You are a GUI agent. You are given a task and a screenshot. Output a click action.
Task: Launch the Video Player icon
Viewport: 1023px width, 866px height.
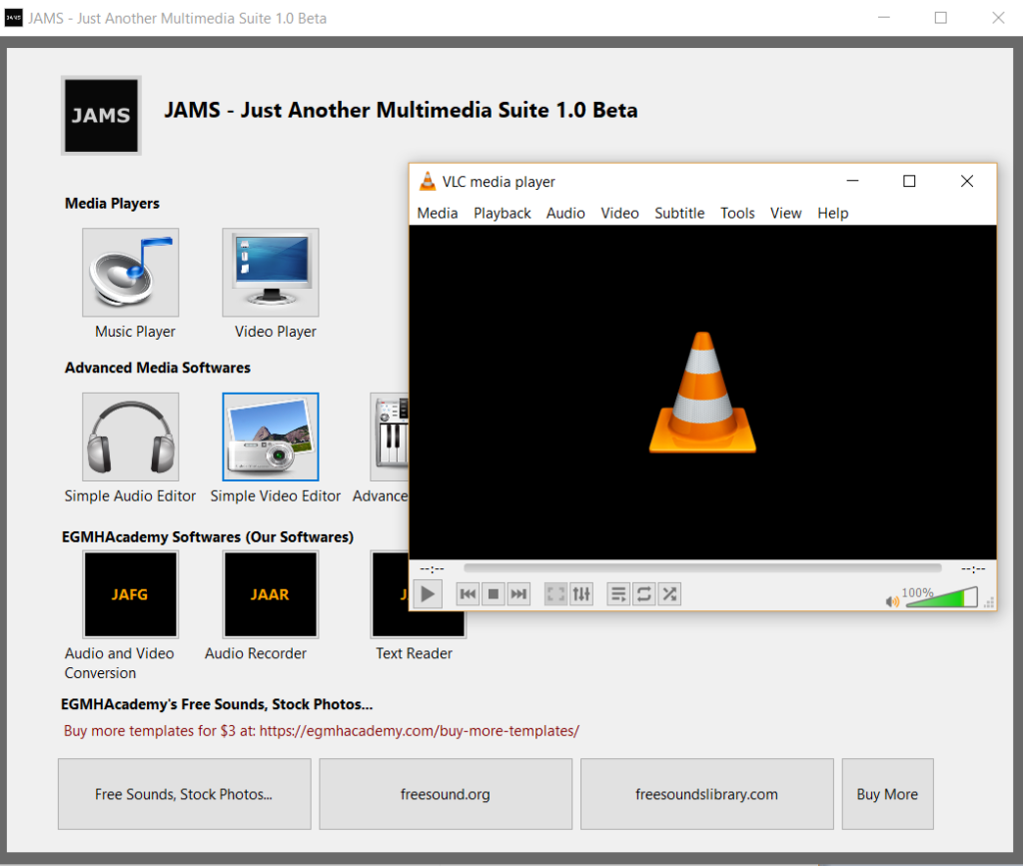(x=271, y=272)
